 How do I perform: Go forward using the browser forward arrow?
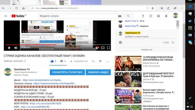[10, 8]
